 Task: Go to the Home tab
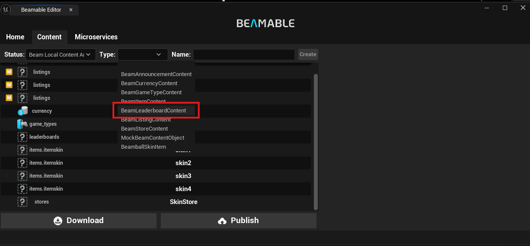pyautogui.click(x=15, y=37)
